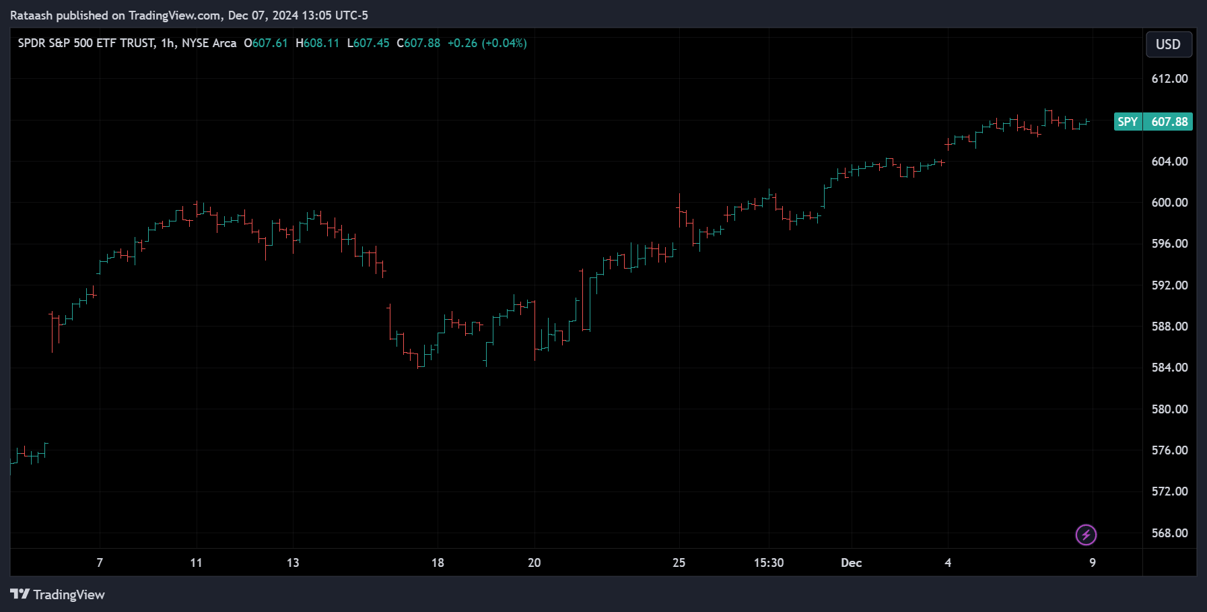This screenshot has width=1207, height=612.
Task: Click the 572.00 price axis label
Action: (x=1169, y=491)
